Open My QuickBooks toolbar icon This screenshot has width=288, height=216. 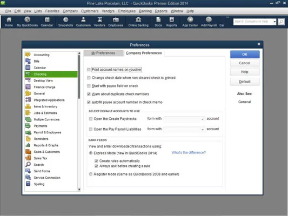tap(27, 22)
